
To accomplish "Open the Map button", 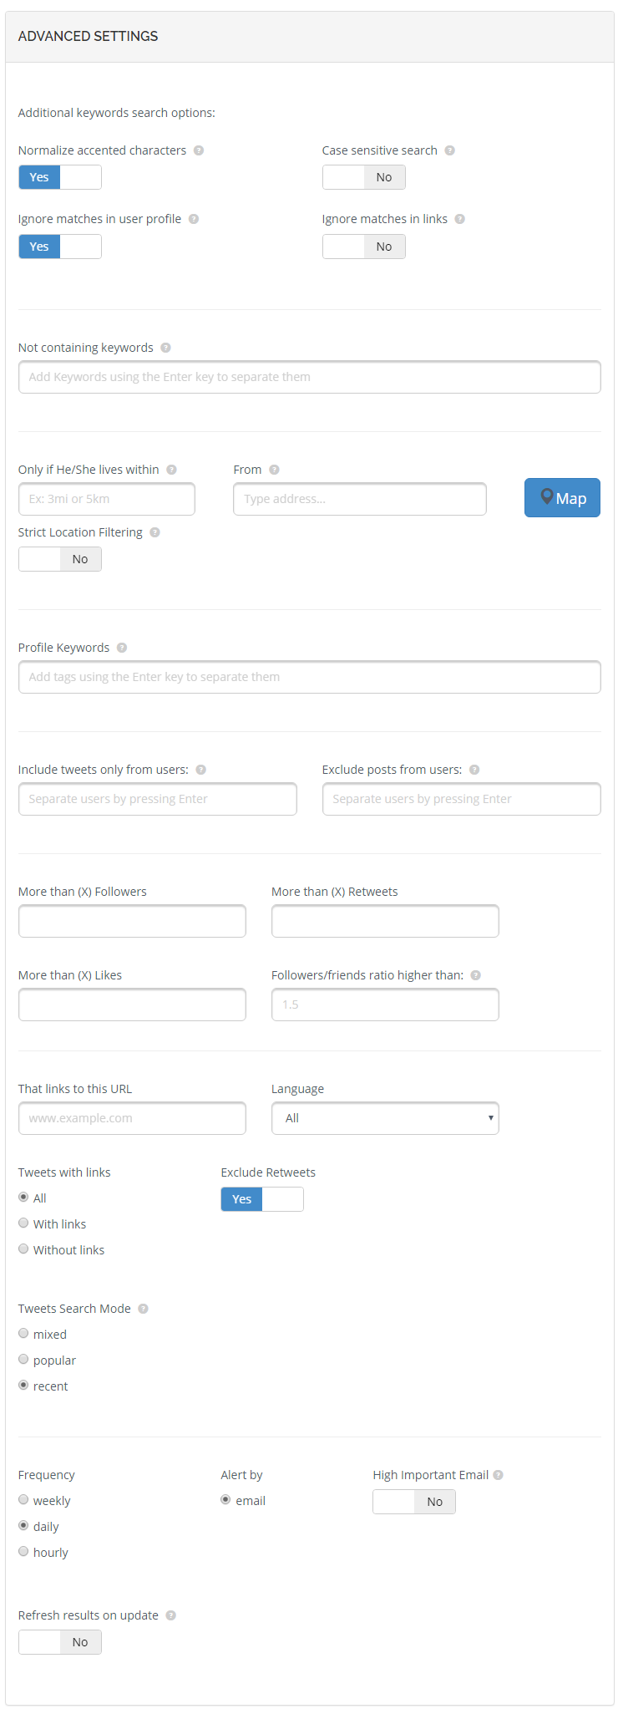I will click(562, 498).
